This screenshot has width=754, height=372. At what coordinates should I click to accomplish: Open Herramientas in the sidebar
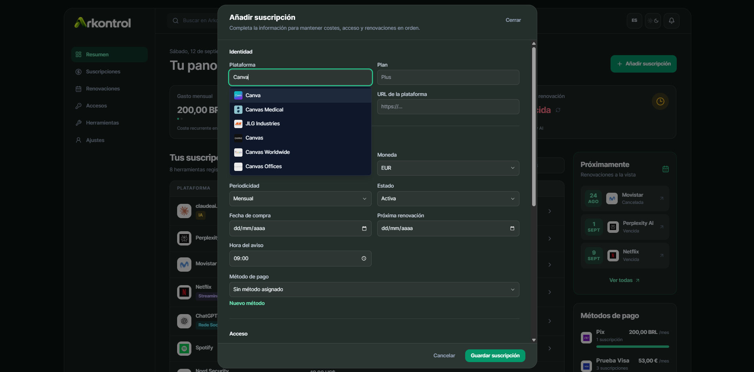109,123
